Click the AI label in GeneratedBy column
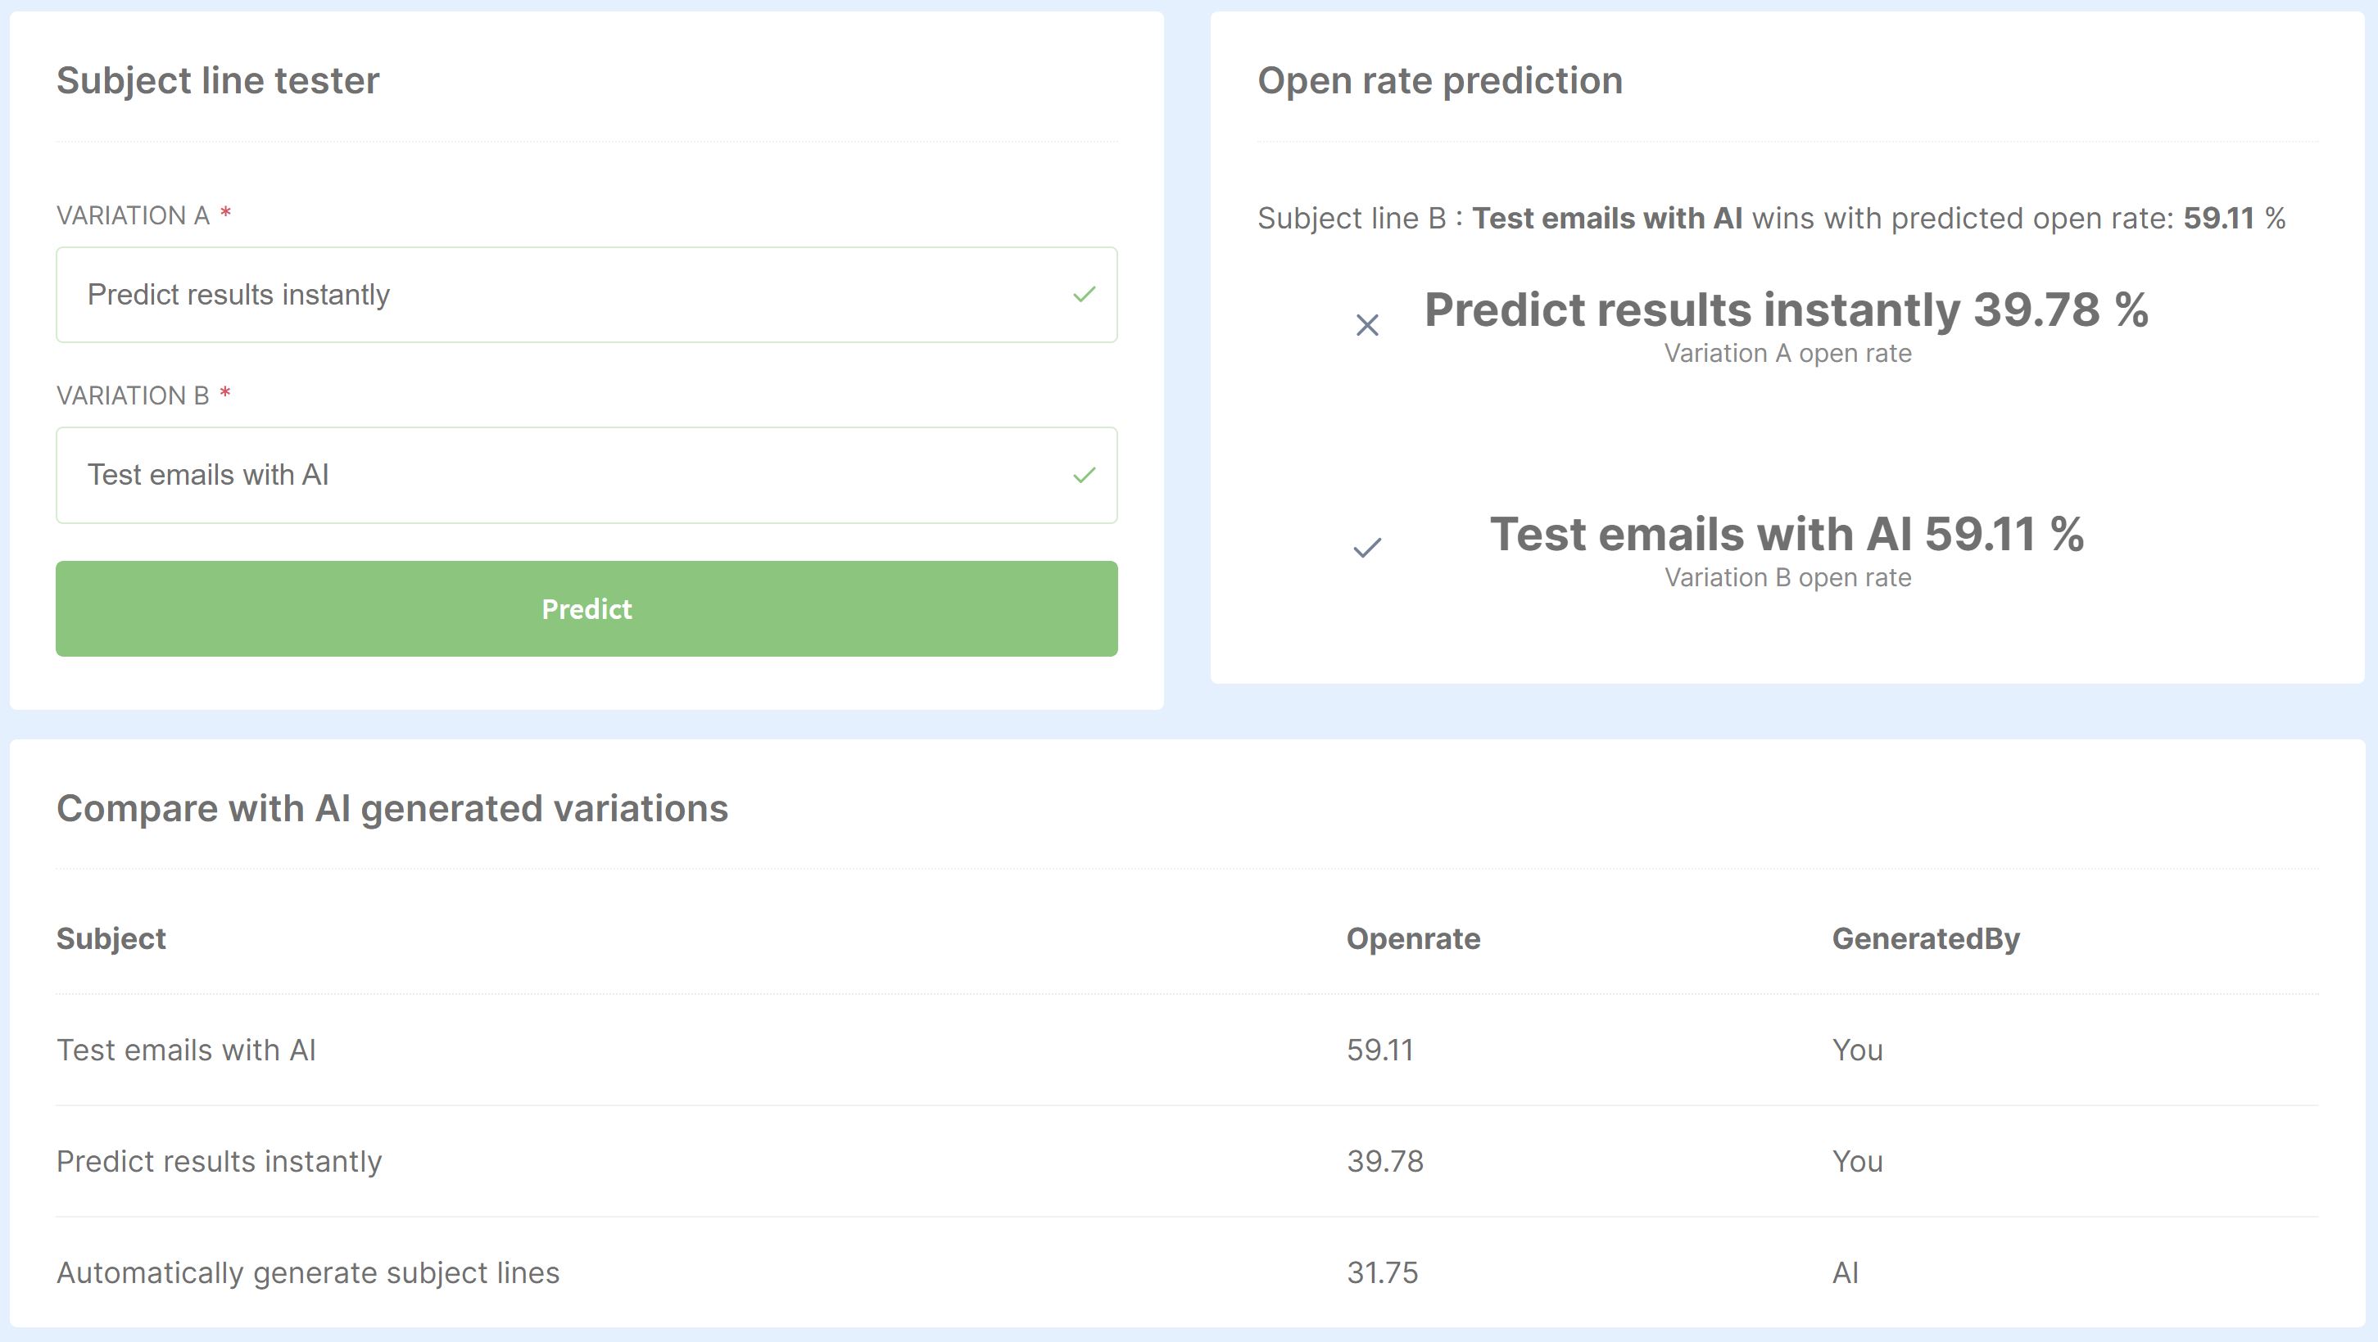This screenshot has height=1342, width=2378. point(1845,1272)
